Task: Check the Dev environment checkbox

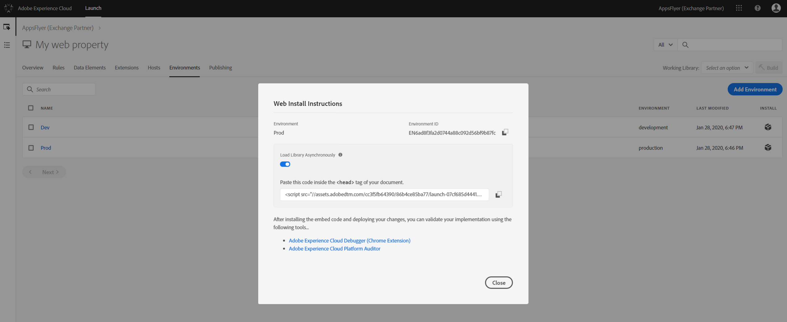Action: pyautogui.click(x=31, y=127)
